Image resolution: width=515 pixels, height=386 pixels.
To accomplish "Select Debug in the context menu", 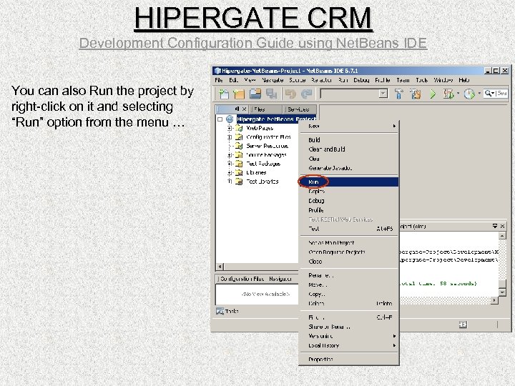I will coord(349,201).
